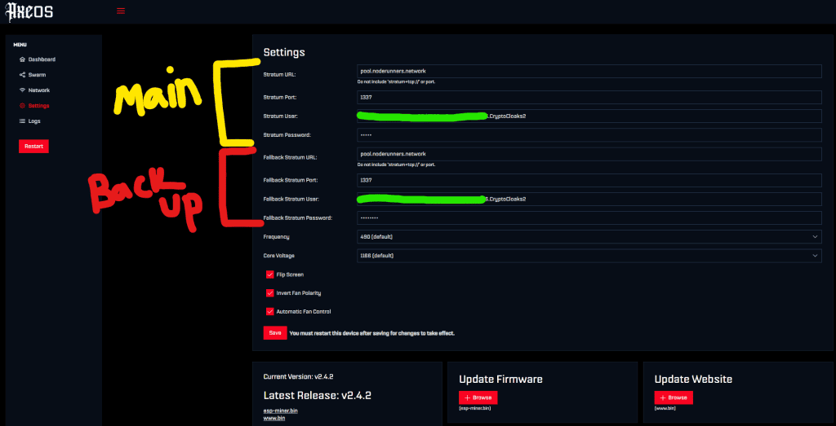Click the 'Flip Screen' label text
This screenshot has width=836, height=426.
290,274
